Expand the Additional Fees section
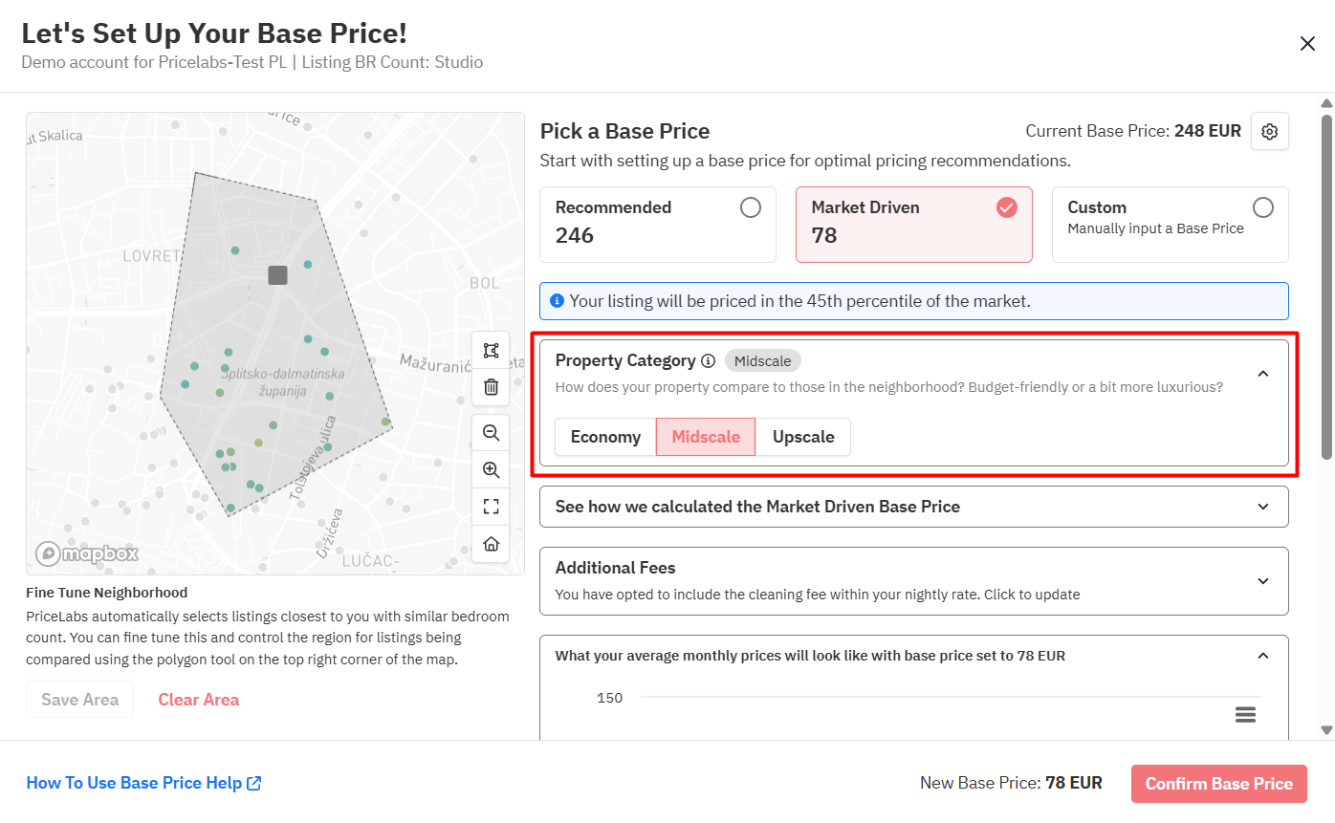The image size is (1335, 823). [1262, 581]
